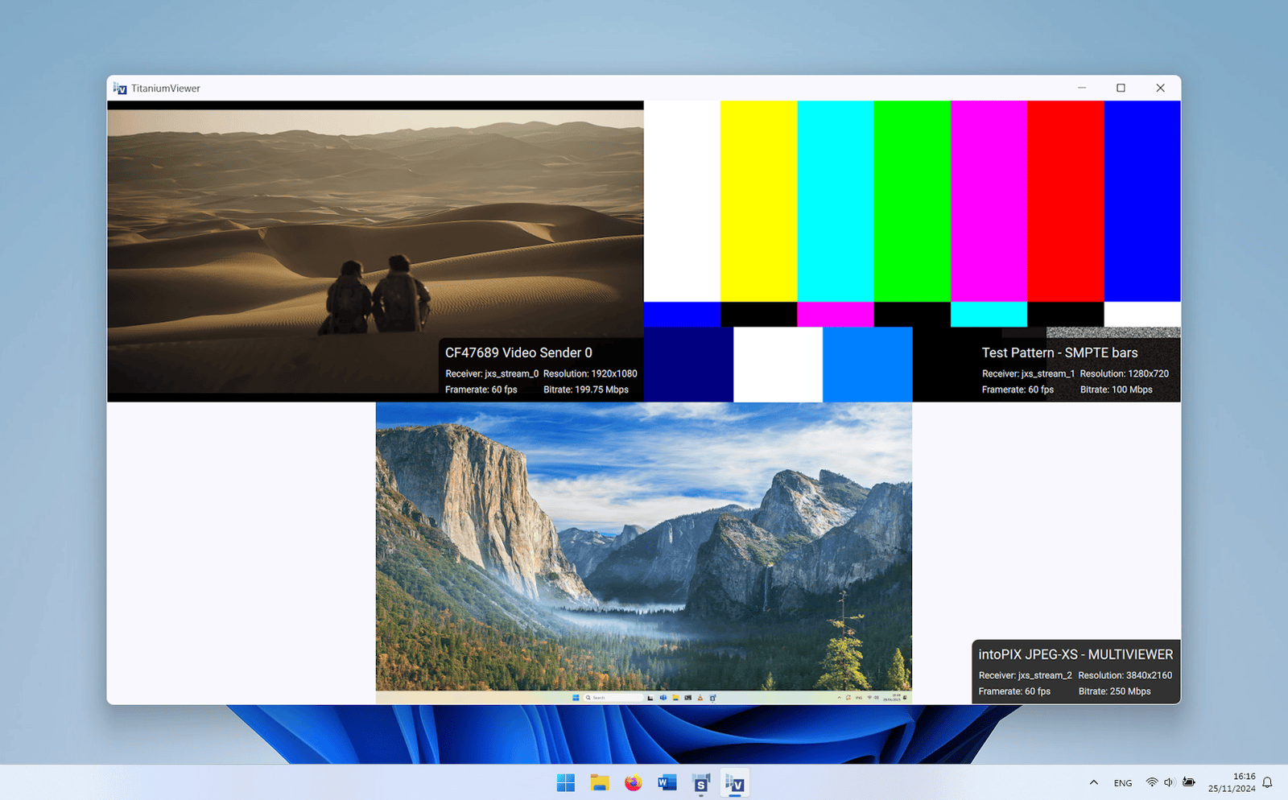Open the Wi-Fi network settings icon
The width and height of the screenshot is (1288, 800).
click(1152, 782)
